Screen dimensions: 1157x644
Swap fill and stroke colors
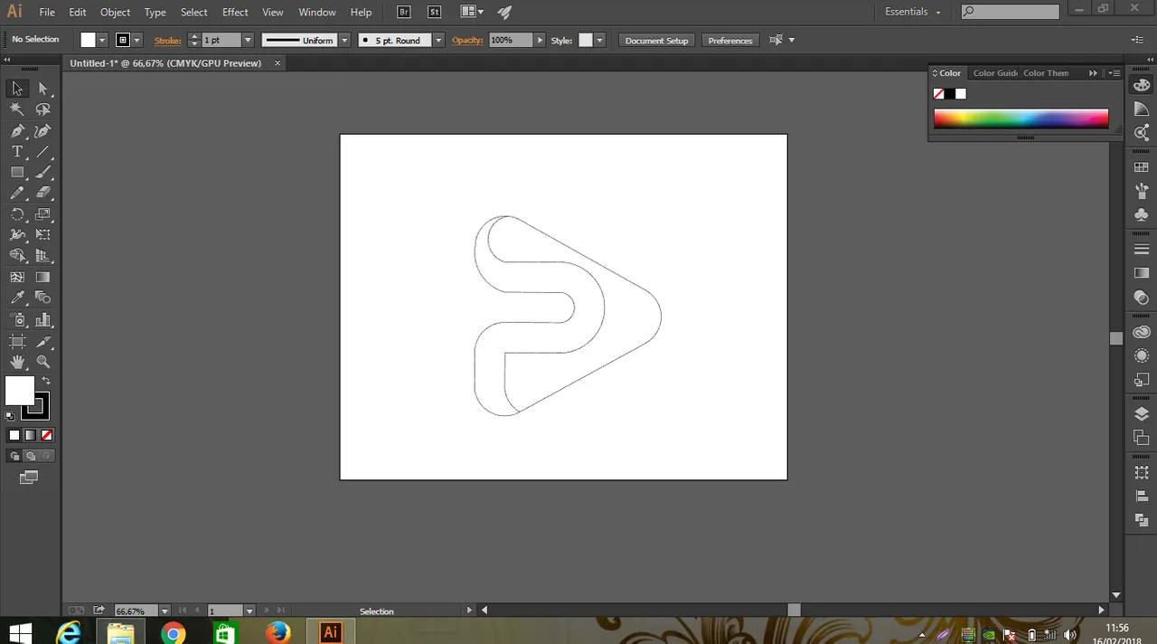pos(46,381)
